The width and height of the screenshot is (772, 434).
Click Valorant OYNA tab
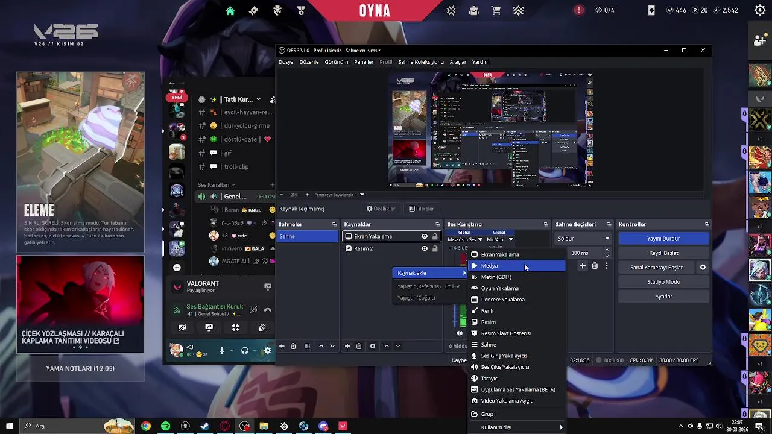coord(375,11)
